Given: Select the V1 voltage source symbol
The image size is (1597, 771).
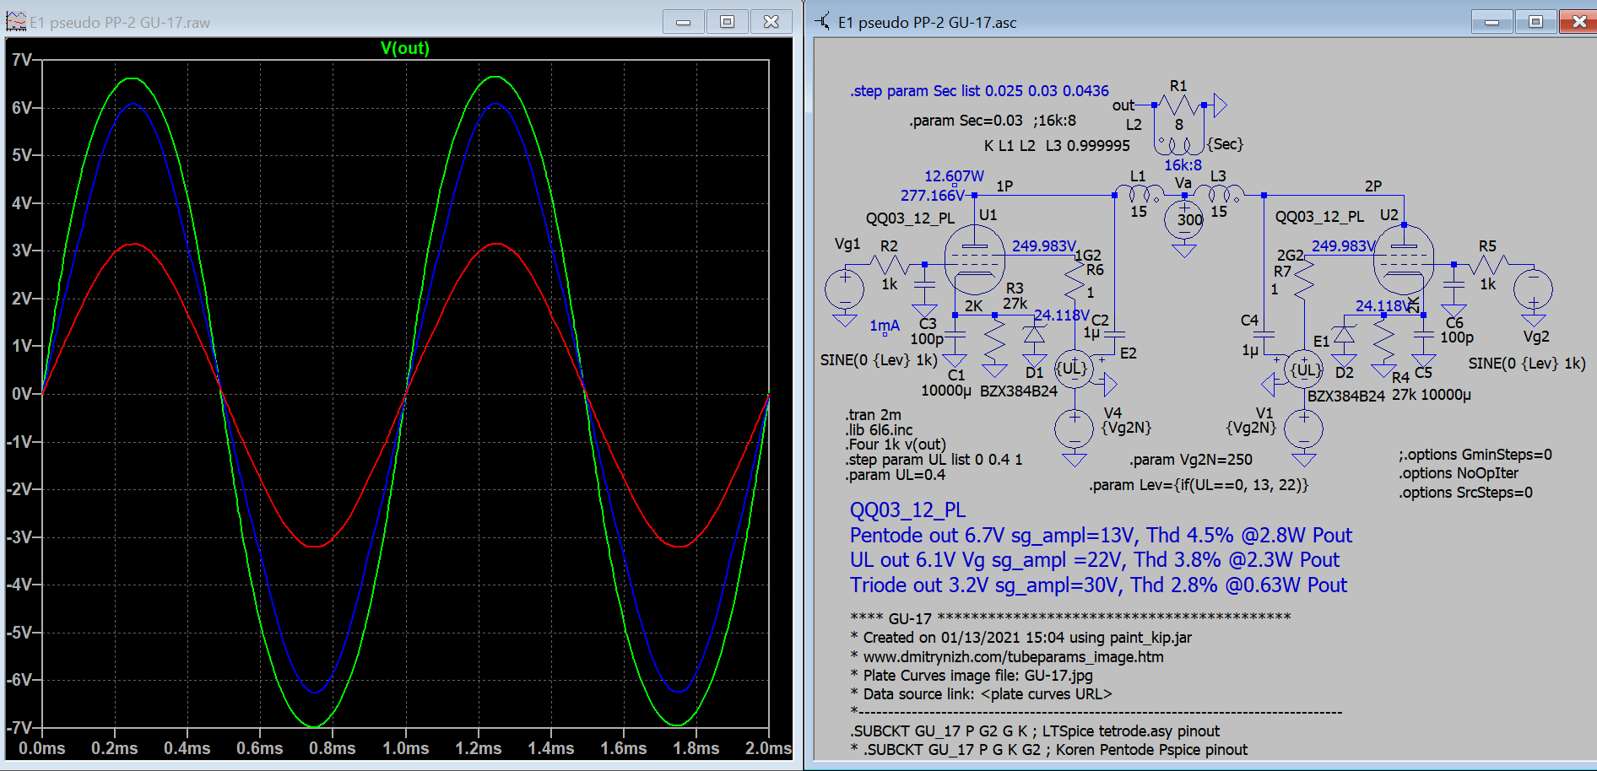Looking at the screenshot, I should coord(1304,430).
